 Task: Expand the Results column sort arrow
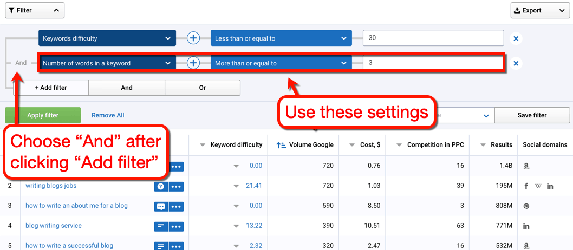coord(483,145)
